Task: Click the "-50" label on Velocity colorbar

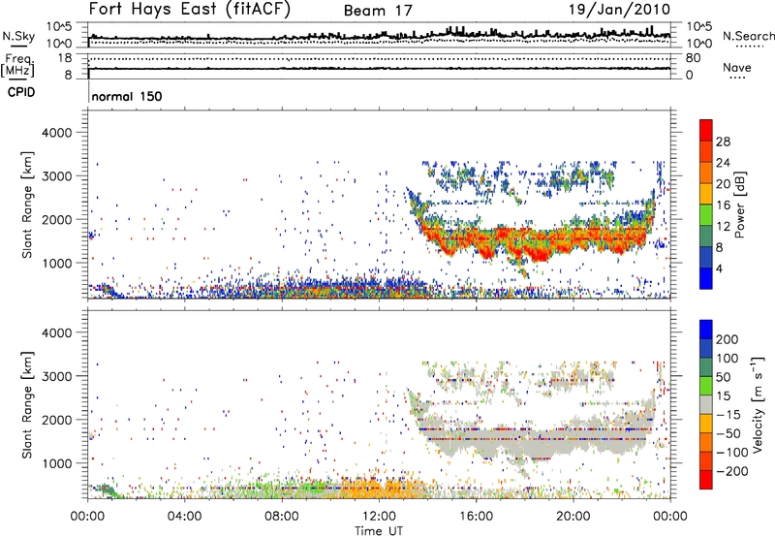Action: pos(728,434)
